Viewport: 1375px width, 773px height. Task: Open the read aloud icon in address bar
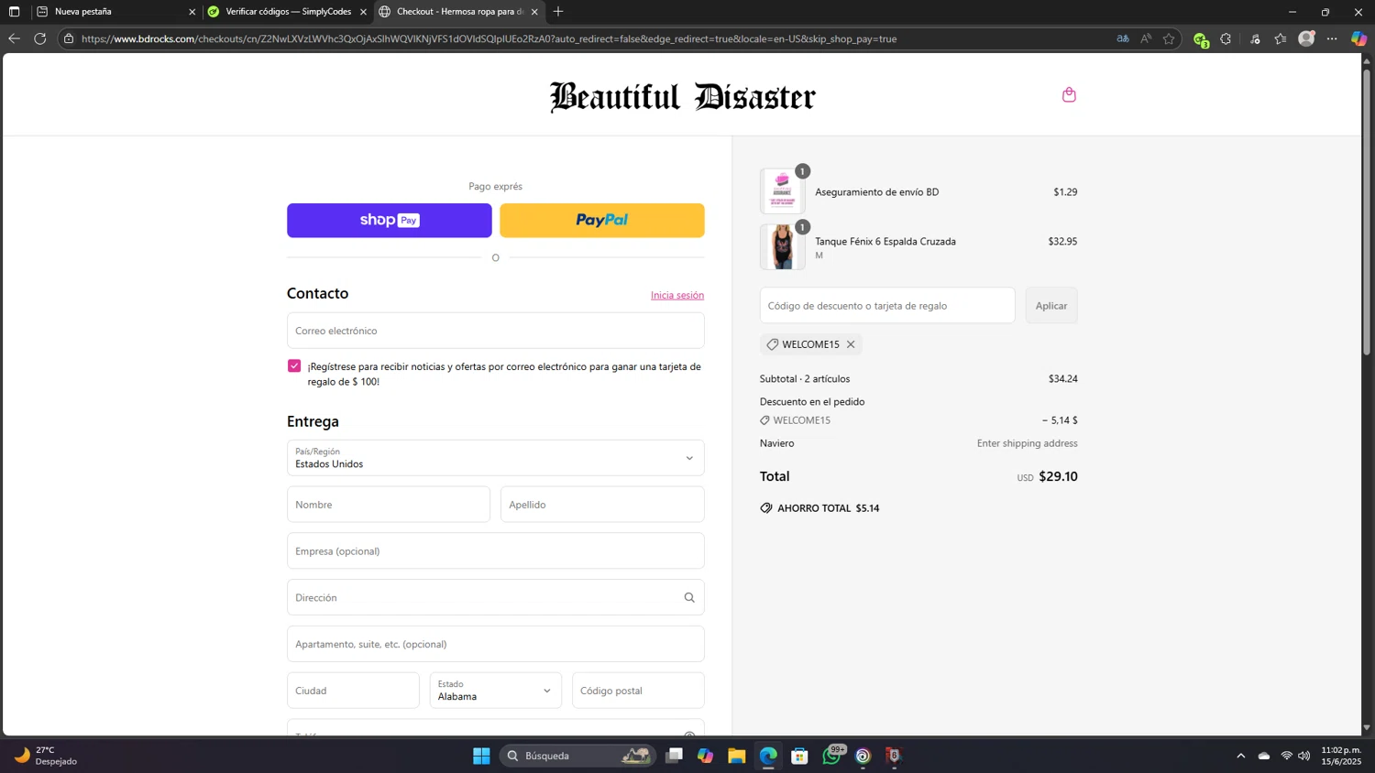click(x=1146, y=38)
